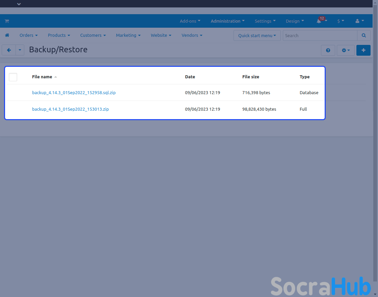Expand the dropdown arrow beside back button
Screen dimensions: 378x297
tap(20, 50)
